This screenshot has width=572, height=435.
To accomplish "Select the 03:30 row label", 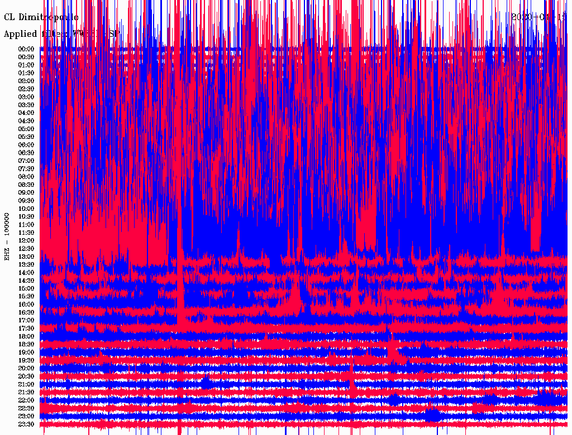I will point(26,105).
